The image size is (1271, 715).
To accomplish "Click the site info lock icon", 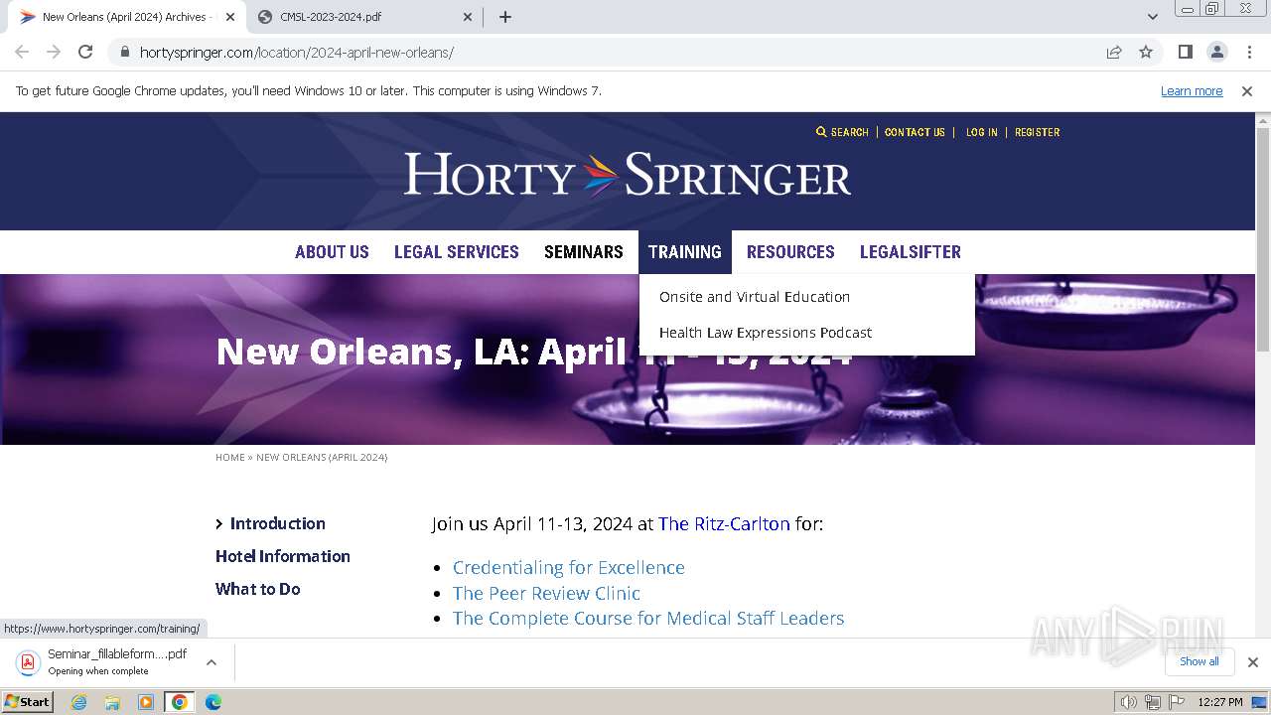I will pyautogui.click(x=124, y=52).
